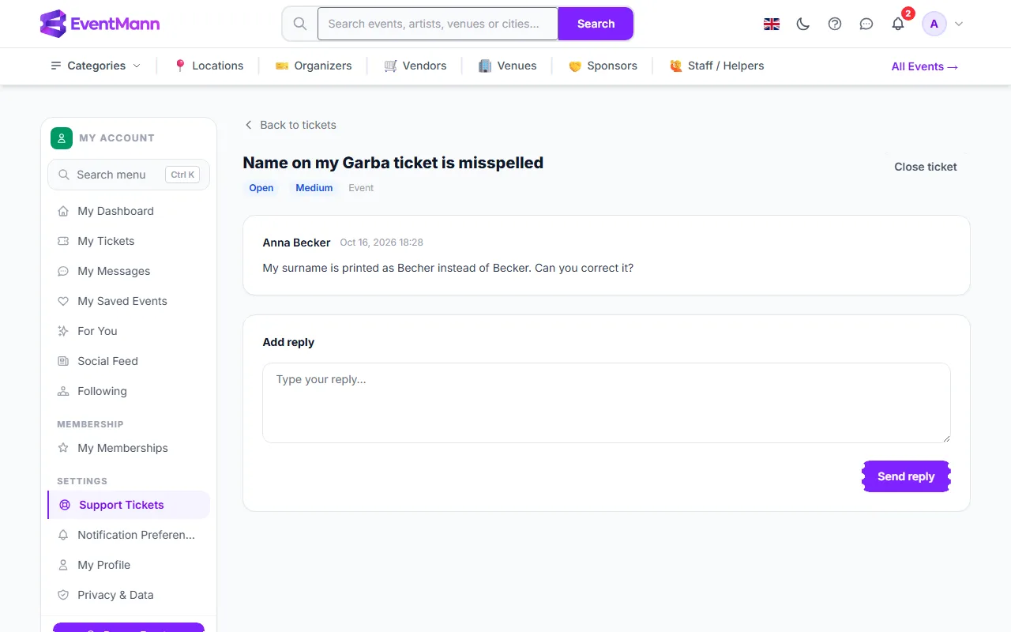Select Support Tickets in the sidebar

click(129, 505)
